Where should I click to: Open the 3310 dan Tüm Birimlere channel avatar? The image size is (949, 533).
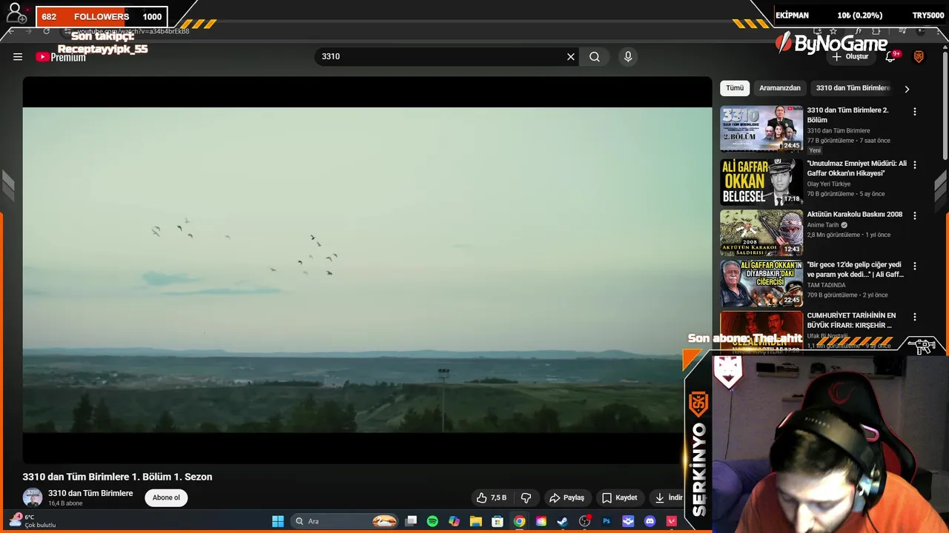33,497
